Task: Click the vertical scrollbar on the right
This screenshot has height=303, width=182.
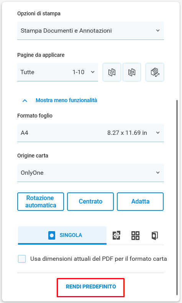Action: pos(177,197)
